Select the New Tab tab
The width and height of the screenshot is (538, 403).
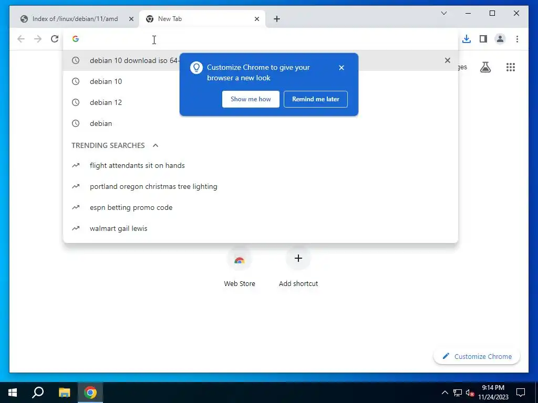(202, 19)
